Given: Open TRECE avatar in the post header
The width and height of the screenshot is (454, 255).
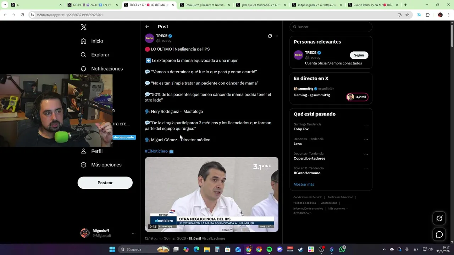Looking at the screenshot, I should click(149, 38).
